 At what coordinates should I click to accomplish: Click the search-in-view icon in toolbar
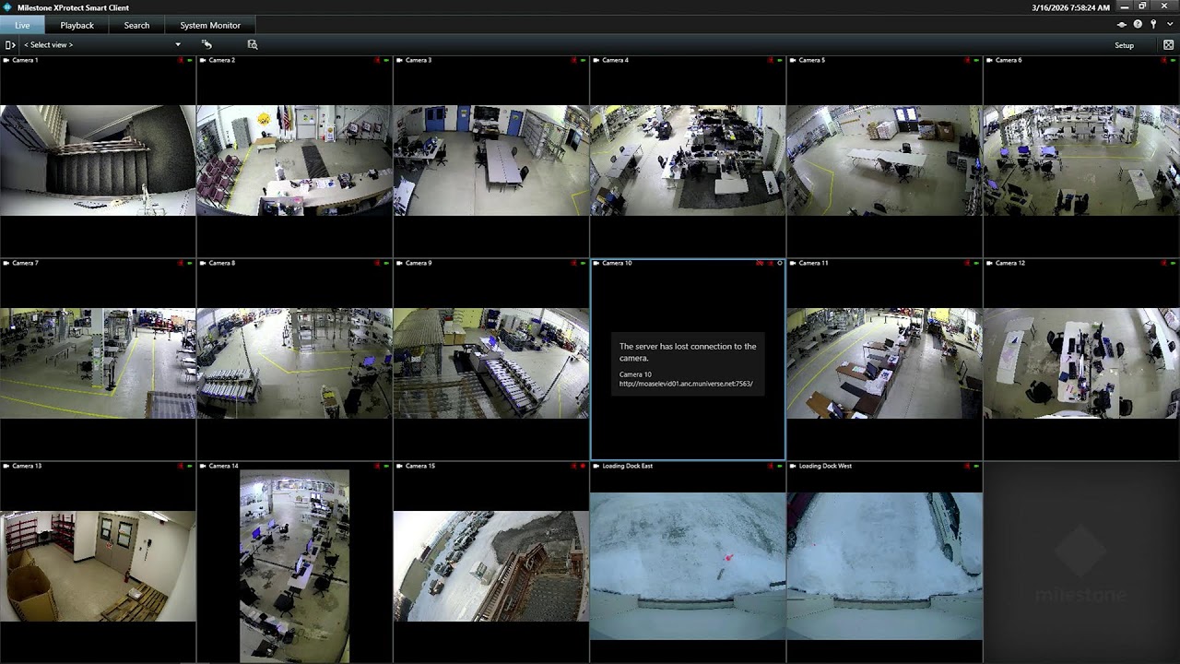click(253, 44)
